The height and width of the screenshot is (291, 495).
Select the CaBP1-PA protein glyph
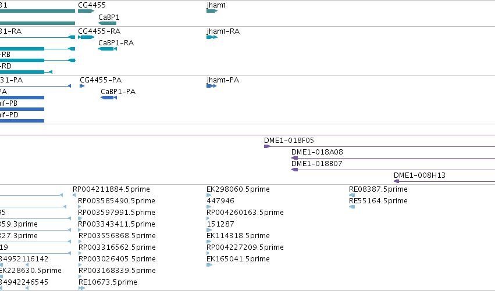(109, 98)
